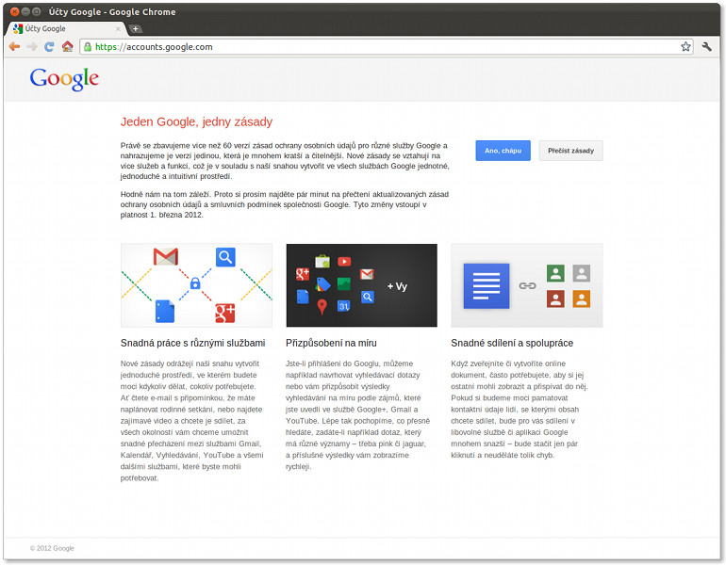Viewport: 726px width, 565px height.
Task: Click the '+ Vy' text in dark image
Action: 397,286
